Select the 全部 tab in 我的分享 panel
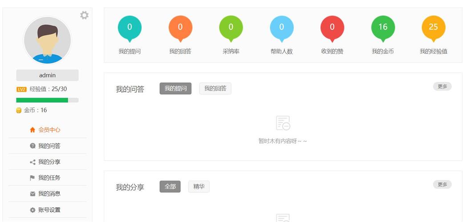The image size is (476, 222). [x=170, y=187]
